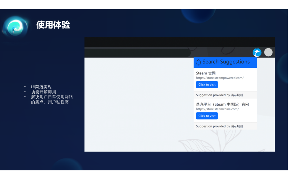Visit the Steam 官网 suggestion button
The height and width of the screenshot is (180, 288).
click(207, 85)
